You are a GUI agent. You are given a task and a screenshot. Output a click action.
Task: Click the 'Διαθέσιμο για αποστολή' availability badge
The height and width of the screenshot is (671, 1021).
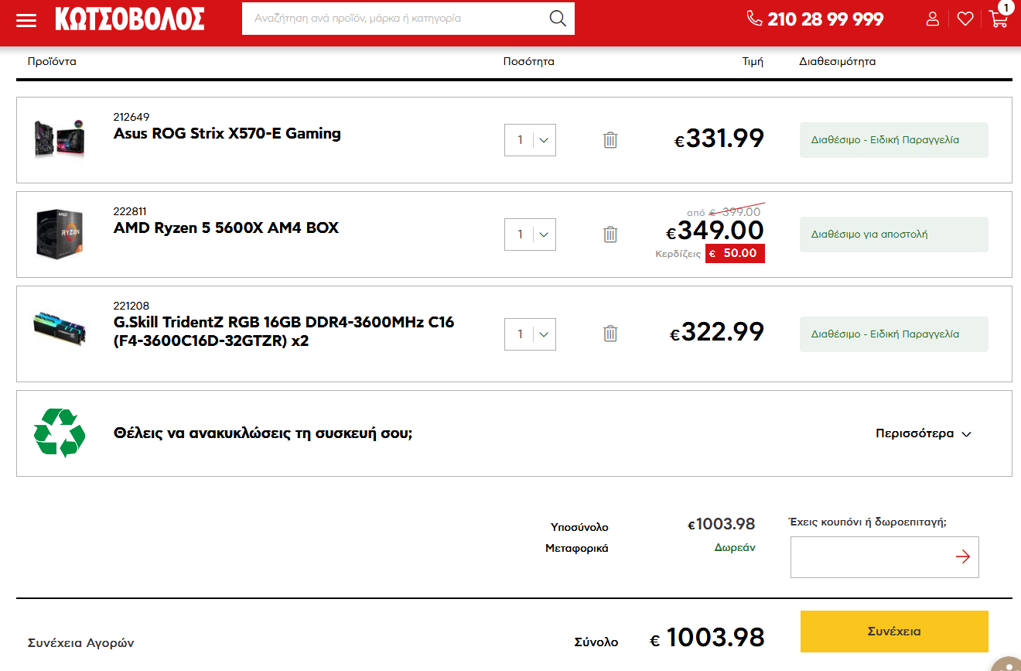point(894,235)
